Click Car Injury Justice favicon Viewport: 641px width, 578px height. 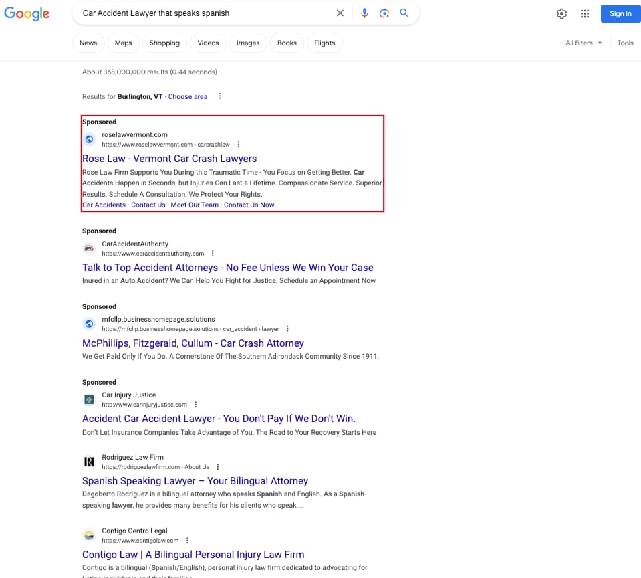pos(89,399)
